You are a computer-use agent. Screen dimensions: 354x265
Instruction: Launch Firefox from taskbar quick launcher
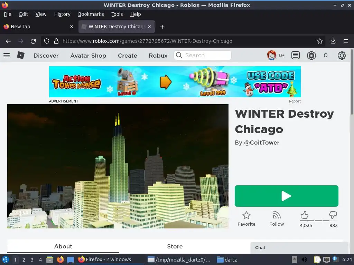pos(60,259)
